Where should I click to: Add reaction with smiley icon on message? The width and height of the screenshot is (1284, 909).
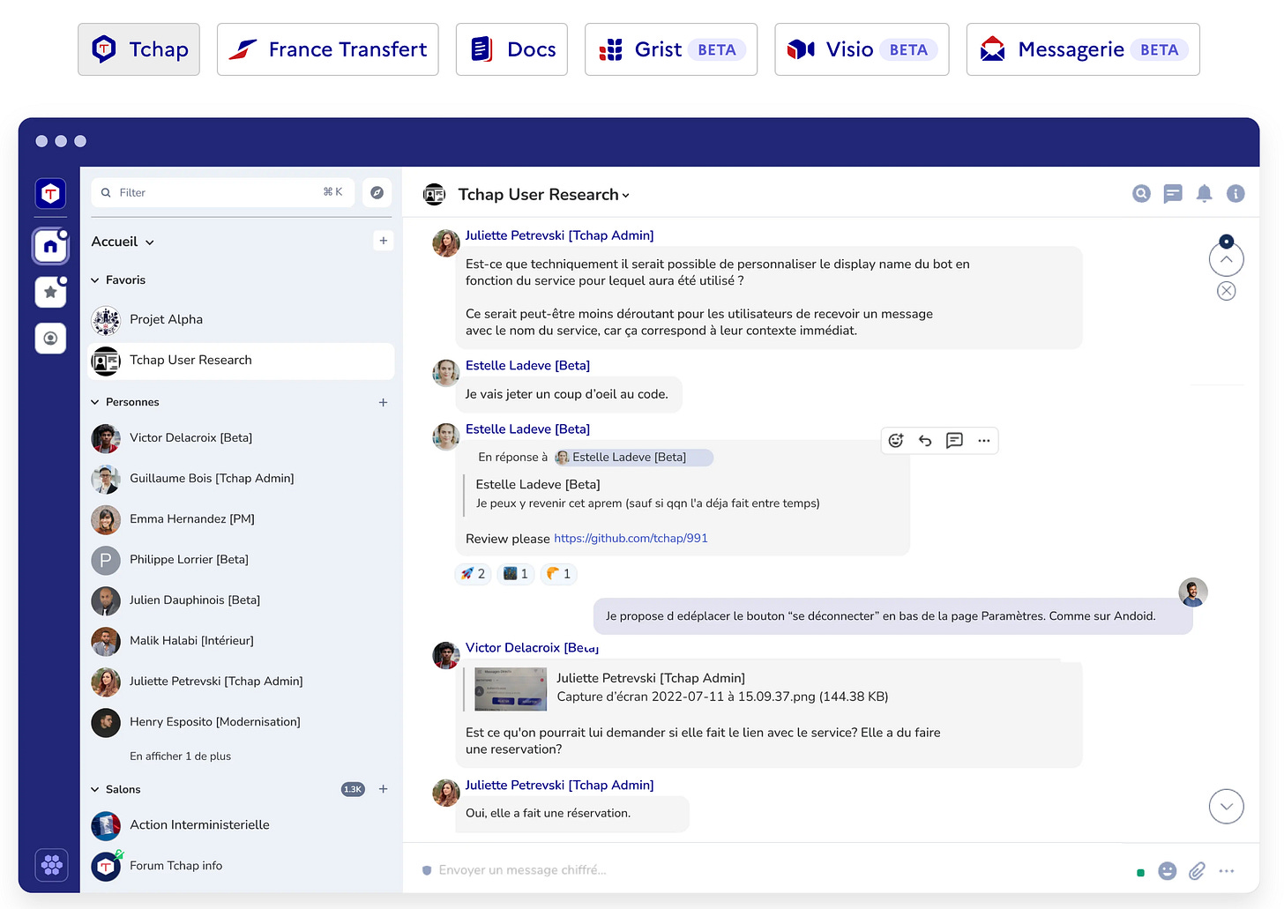point(896,441)
